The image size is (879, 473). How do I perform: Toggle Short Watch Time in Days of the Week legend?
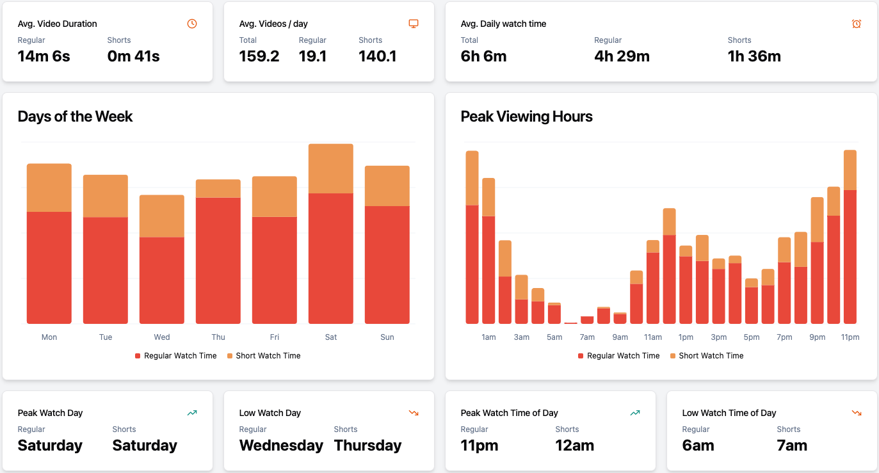(x=264, y=355)
